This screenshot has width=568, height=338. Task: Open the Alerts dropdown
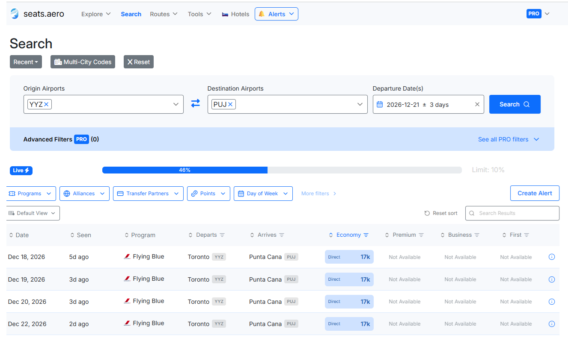[x=277, y=14]
